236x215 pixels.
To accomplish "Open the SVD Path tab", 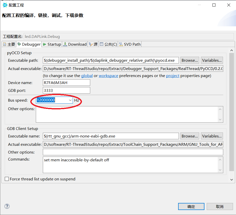I will 130,44.
